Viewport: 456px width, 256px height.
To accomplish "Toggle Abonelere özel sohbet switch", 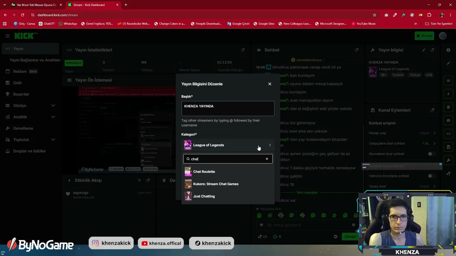I will pyautogui.click(x=431, y=154).
